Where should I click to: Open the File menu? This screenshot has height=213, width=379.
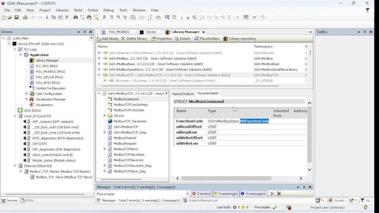click(7, 10)
